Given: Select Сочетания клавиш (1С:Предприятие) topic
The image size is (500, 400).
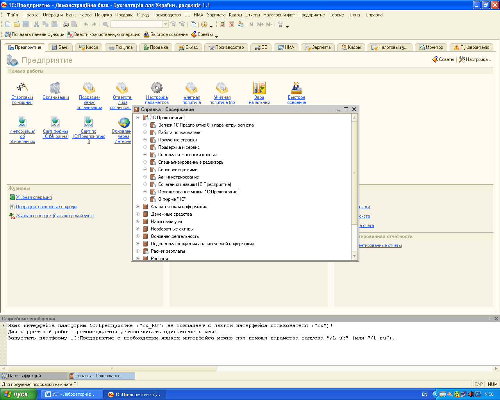Looking at the screenshot, I should tap(195, 184).
